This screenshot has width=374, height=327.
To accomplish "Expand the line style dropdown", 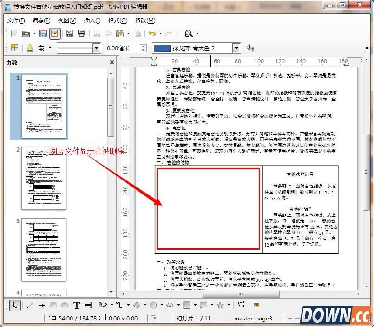I will (95, 48).
